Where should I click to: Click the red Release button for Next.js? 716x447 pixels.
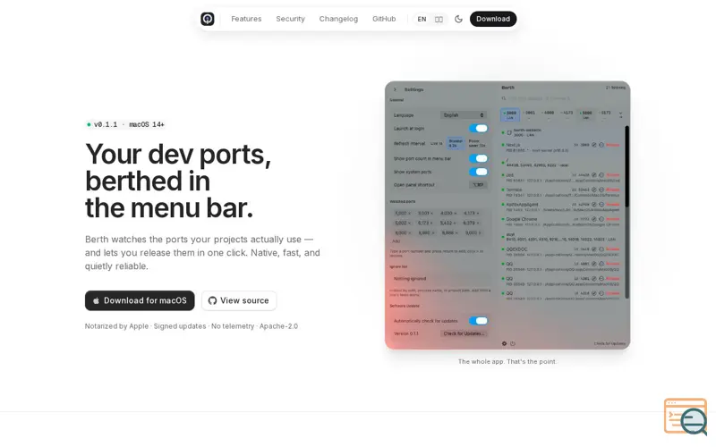(613, 145)
